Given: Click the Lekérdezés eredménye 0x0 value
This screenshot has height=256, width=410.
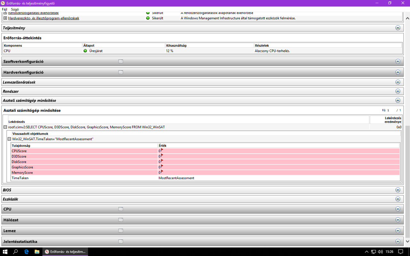Looking at the screenshot, I should pyautogui.click(x=399, y=127).
